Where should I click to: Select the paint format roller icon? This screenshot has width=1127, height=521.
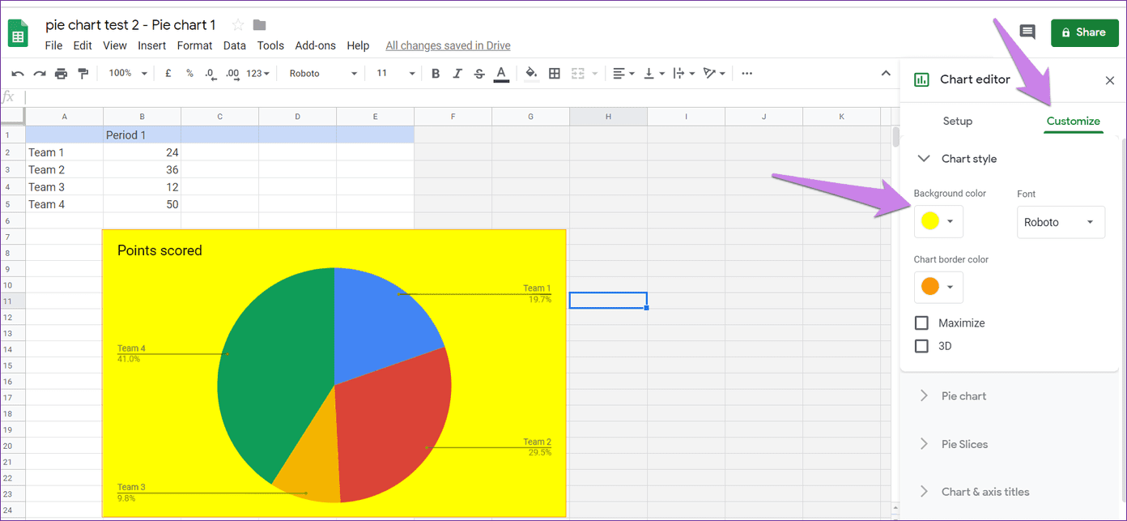(83, 74)
